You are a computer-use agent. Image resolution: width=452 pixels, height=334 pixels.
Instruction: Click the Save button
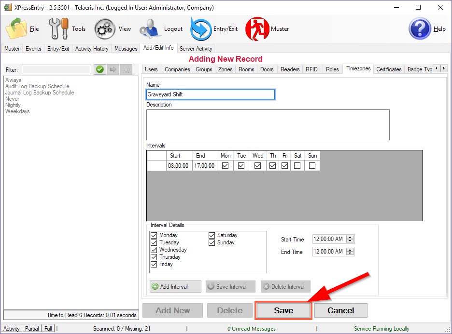(x=283, y=311)
